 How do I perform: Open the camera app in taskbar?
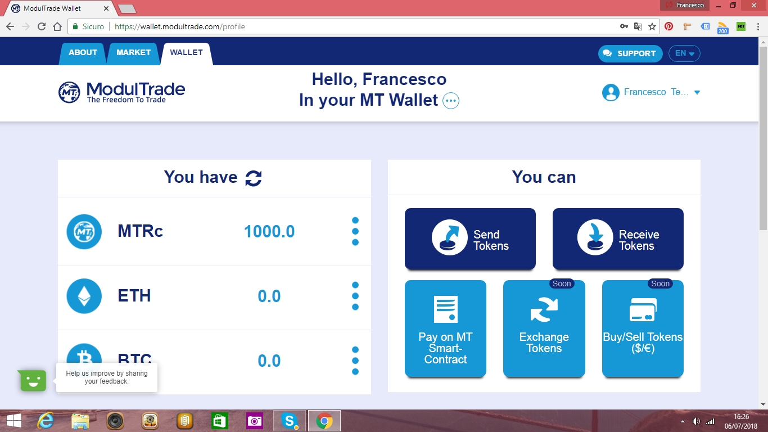tap(255, 421)
